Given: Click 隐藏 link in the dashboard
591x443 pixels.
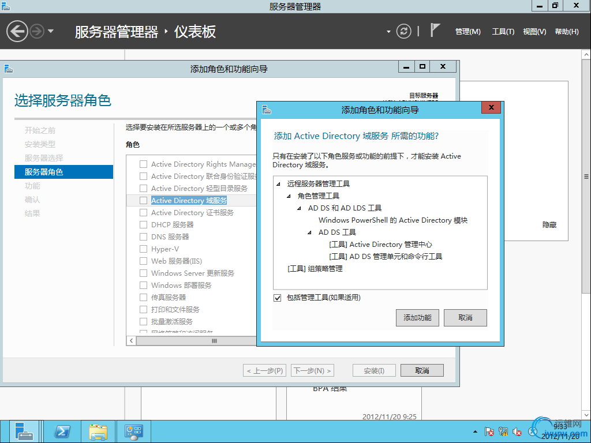Looking at the screenshot, I should (549, 225).
